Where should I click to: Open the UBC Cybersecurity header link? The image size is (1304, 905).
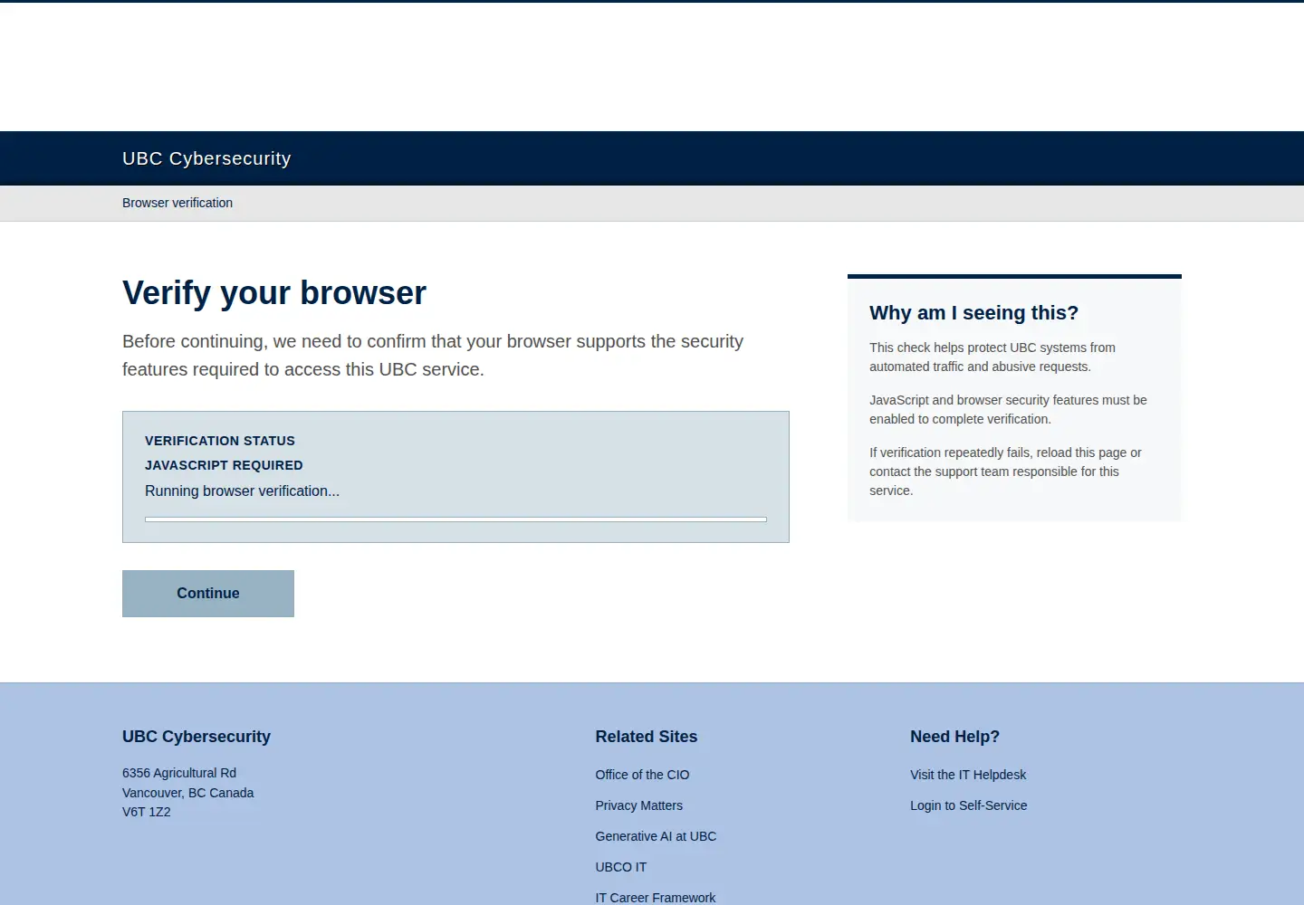[206, 158]
